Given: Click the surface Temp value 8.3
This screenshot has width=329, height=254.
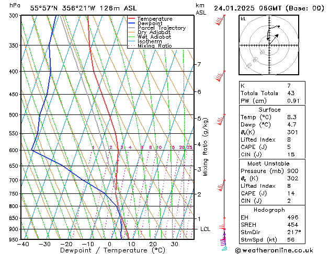Looking at the screenshot, I should click(x=292, y=117).
